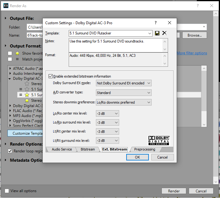220x198 pixels.
Task: Open the Template dropdown list
Action: pos(149,33)
